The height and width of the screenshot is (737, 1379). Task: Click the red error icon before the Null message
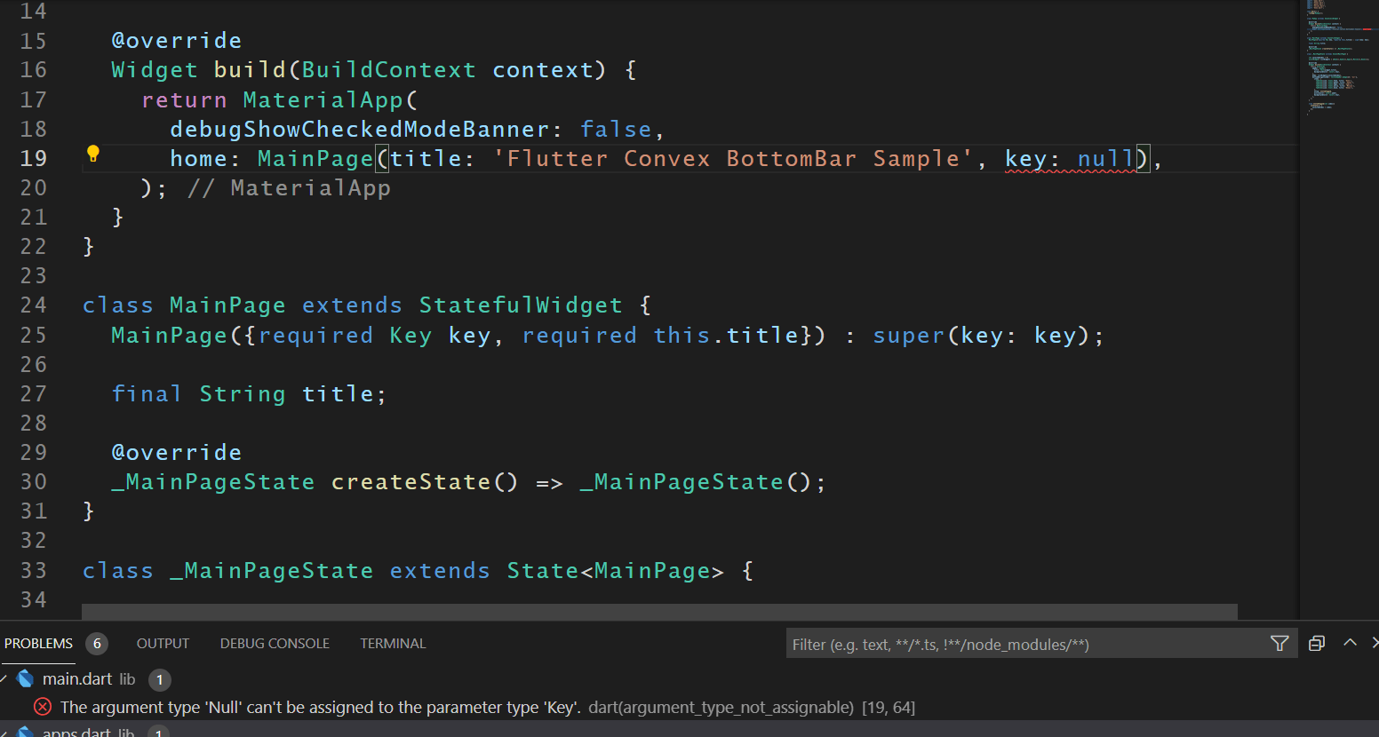(42, 707)
